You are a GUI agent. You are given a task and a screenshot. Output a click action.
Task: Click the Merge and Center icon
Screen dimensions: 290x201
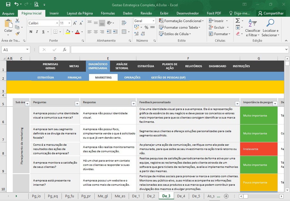(124, 32)
